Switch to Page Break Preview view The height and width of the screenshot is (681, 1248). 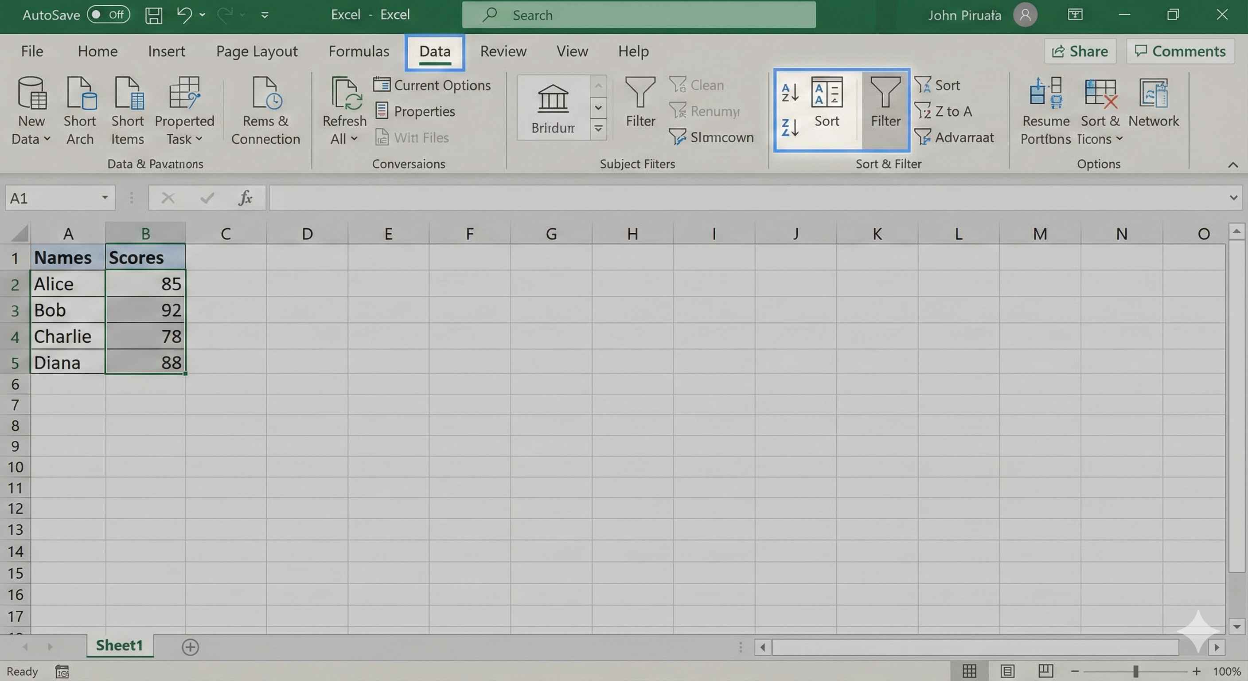click(1045, 671)
